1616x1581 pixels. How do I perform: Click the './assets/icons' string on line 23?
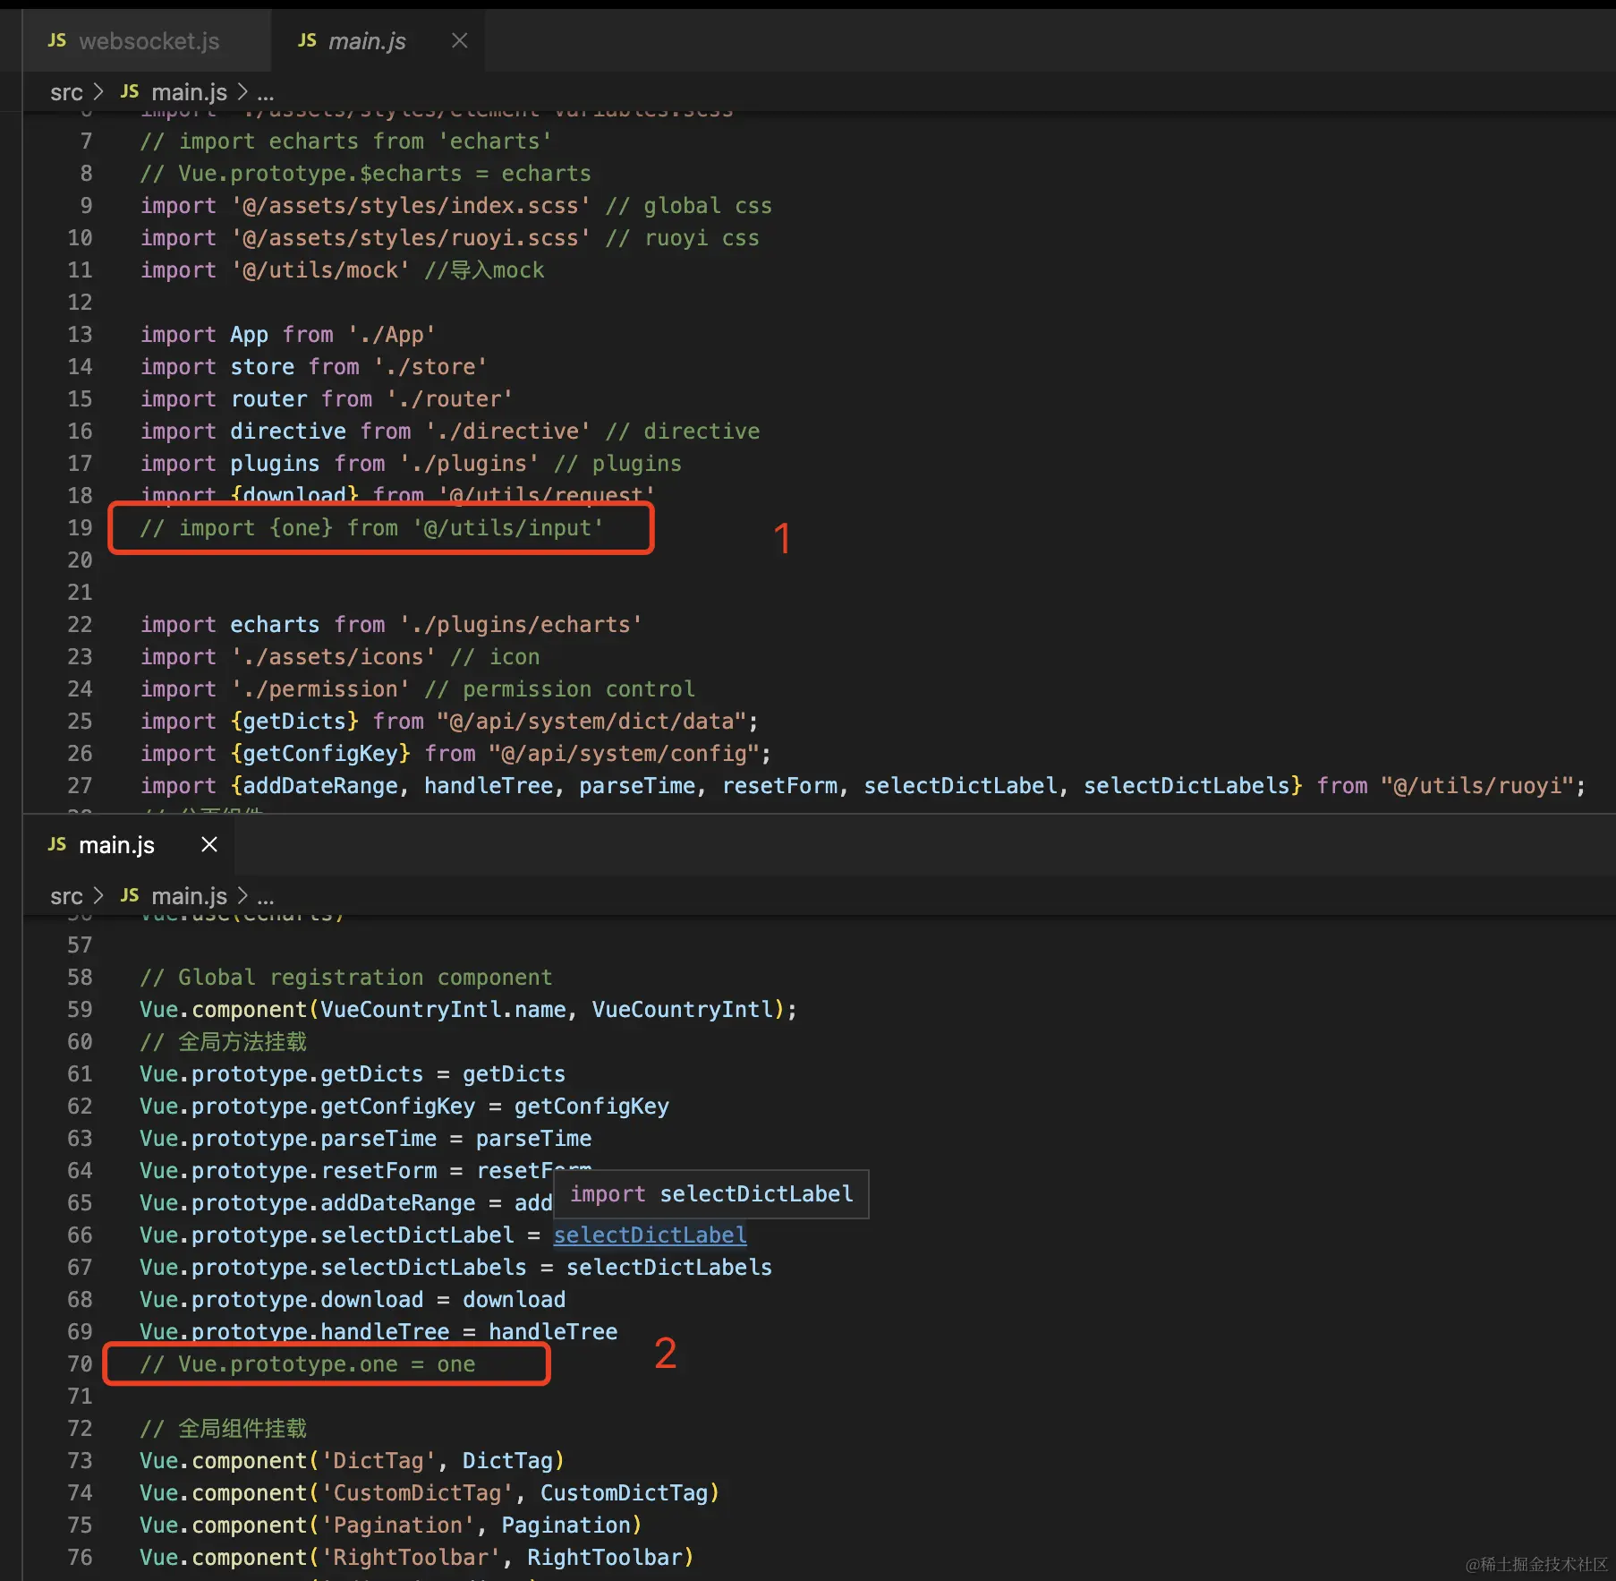(x=333, y=657)
